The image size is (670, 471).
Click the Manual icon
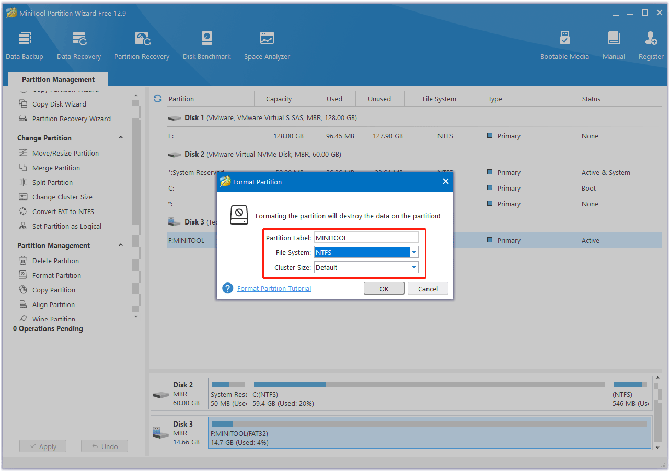613,44
